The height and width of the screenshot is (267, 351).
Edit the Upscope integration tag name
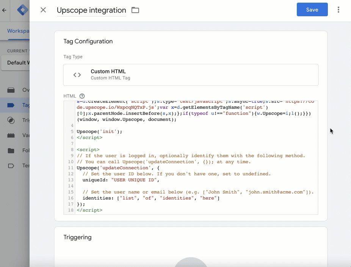click(91, 10)
